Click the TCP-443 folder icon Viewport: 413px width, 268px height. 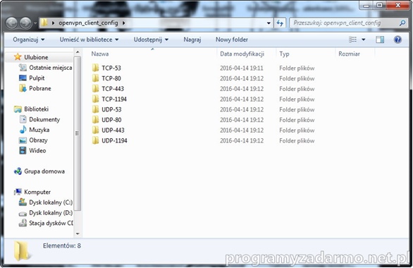(x=95, y=88)
